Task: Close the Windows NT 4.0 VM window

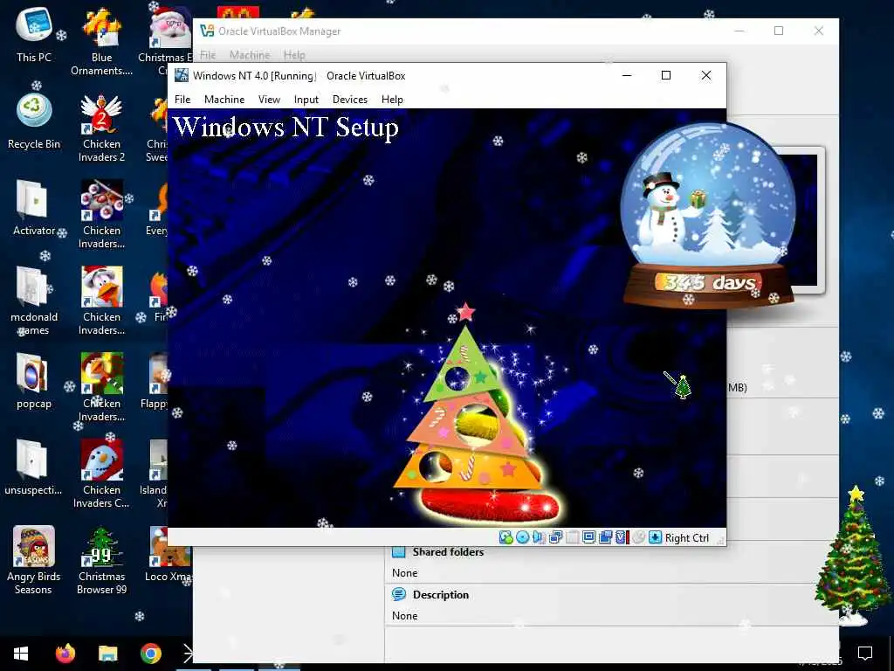Action: [705, 75]
